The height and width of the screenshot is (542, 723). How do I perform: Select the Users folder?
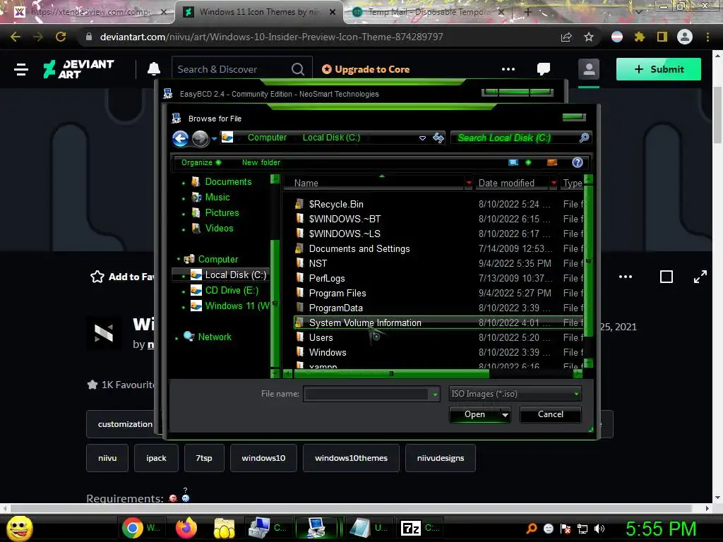(x=321, y=337)
